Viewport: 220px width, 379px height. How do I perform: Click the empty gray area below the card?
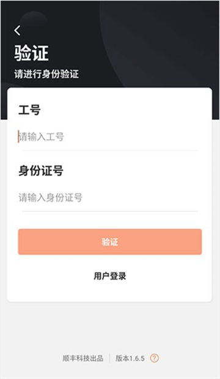click(x=110, y=326)
